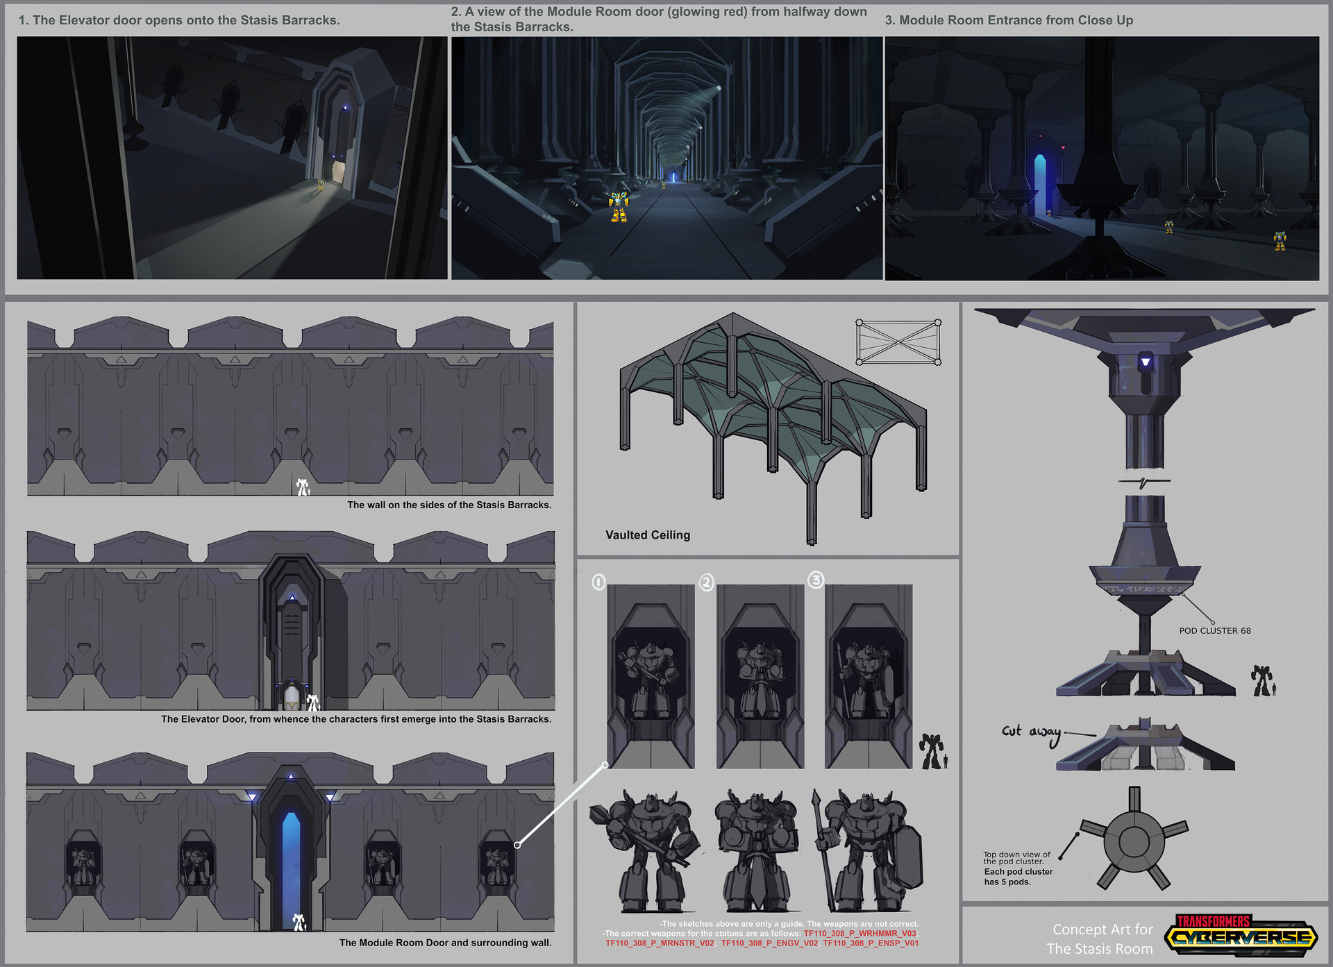This screenshot has height=967, width=1333.
Task: Click the circled number 3 statue marker
Action: (x=816, y=579)
